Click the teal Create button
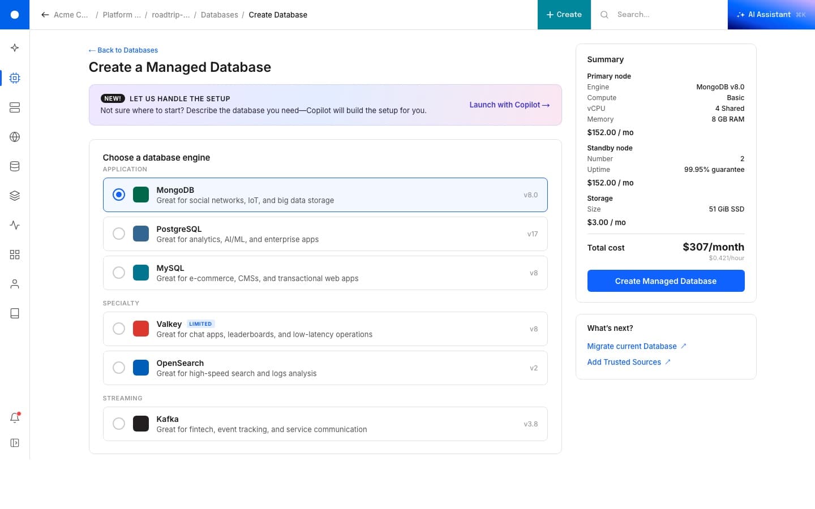The width and height of the screenshot is (815, 509). click(x=564, y=15)
